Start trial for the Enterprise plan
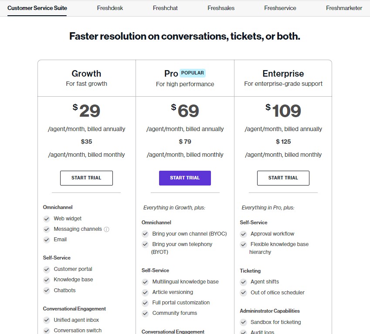The image size is (370, 334). tap(283, 178)
